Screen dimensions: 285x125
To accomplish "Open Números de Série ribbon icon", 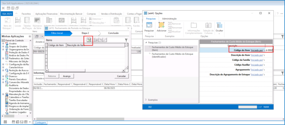I will pos(37,23).
